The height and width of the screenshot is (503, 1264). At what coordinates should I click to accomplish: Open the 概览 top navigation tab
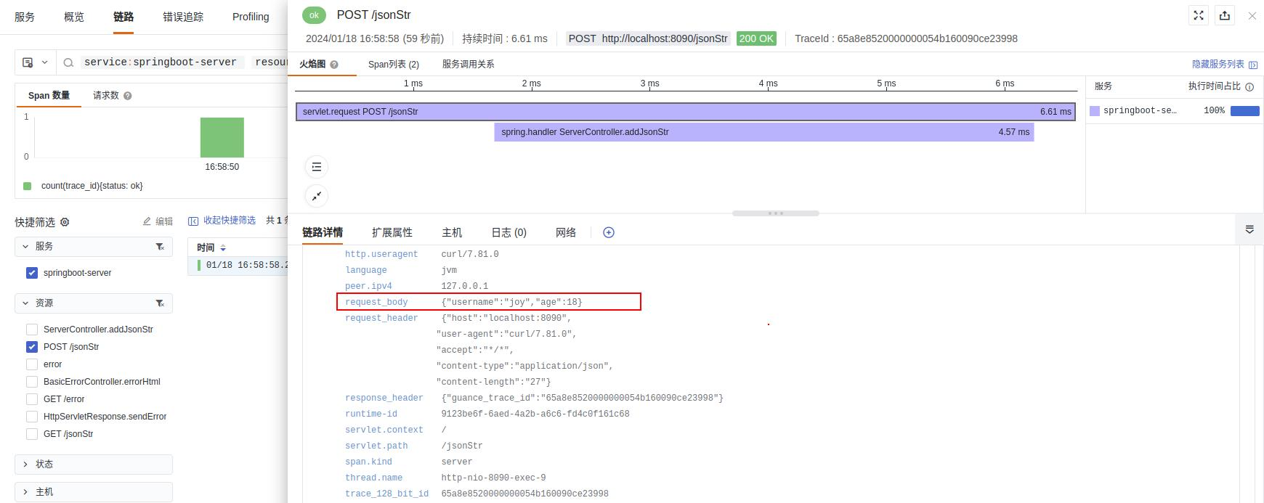click(x=74, y=17)
